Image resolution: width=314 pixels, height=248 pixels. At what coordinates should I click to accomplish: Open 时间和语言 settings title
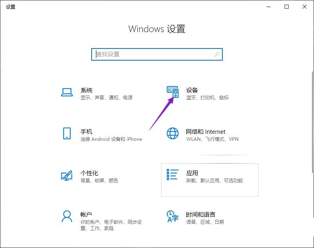pos(201,215)
